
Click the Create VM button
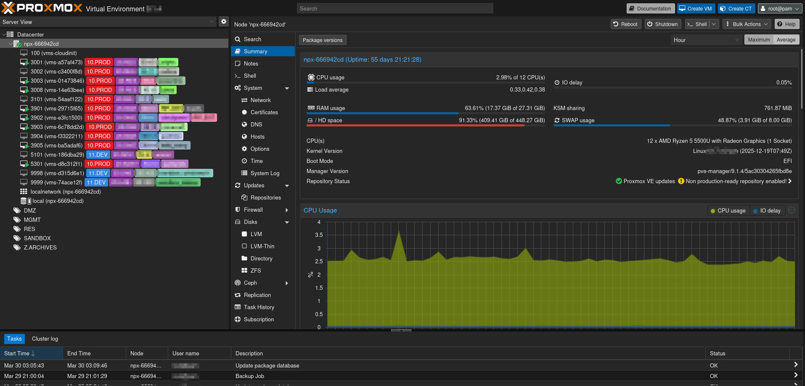[x=696, y=8]
